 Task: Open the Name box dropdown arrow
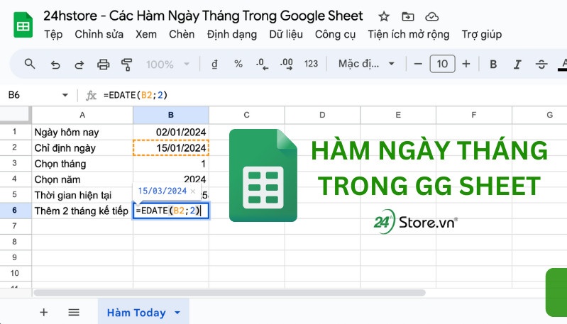[65, 96]
